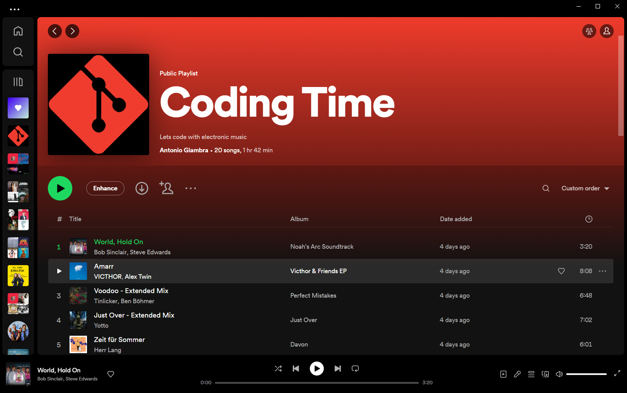
Task: Play the Coding Time playlist with green button
Action: [60, 188]
